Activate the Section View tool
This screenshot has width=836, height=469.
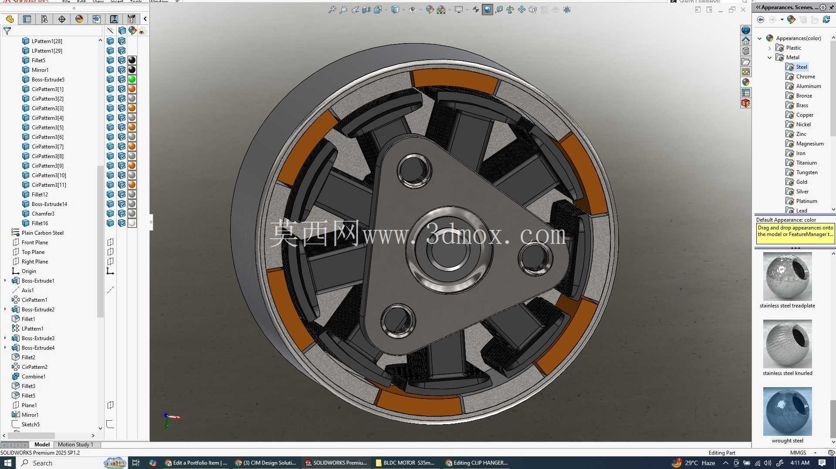(x=366, y=10)
